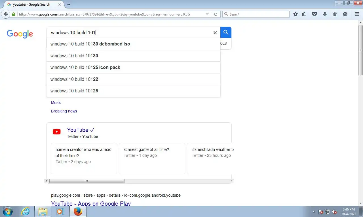Click tweet carousel left scroll arrow
This screenshot has height=217, width=363.
(x=47, y=181)
